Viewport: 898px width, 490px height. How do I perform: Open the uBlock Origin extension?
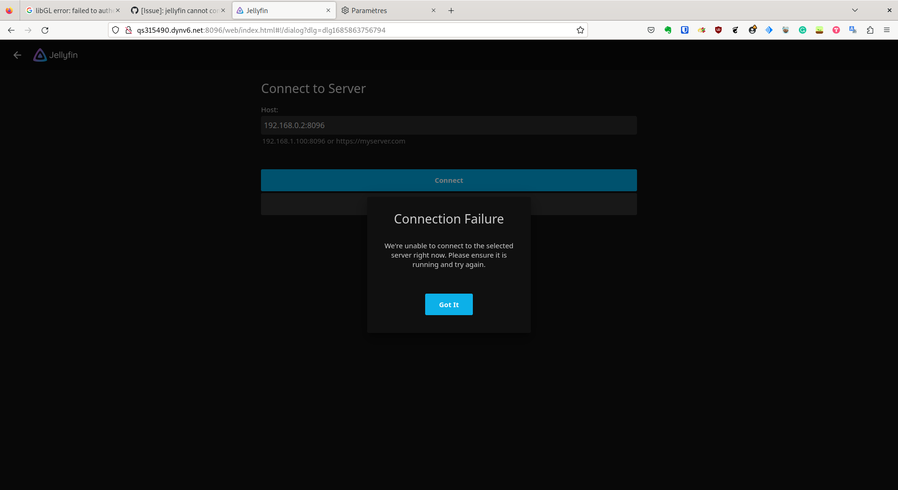pos(718,30)
